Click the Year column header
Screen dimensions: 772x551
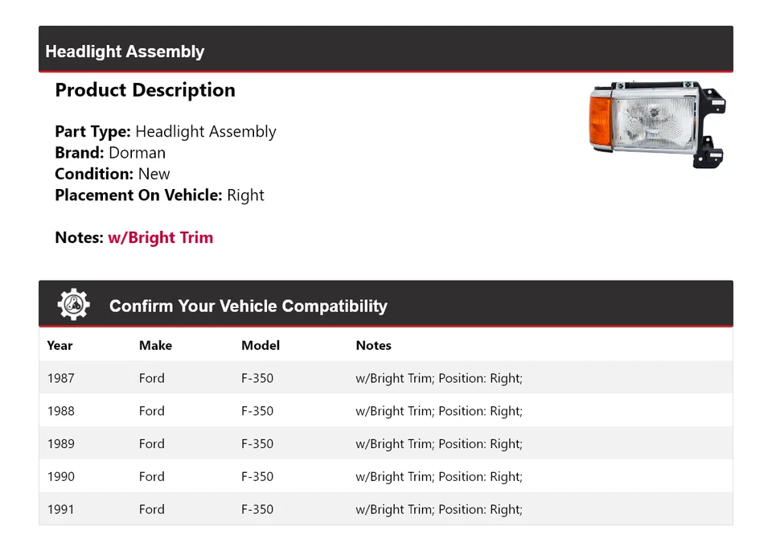(60, 345)
